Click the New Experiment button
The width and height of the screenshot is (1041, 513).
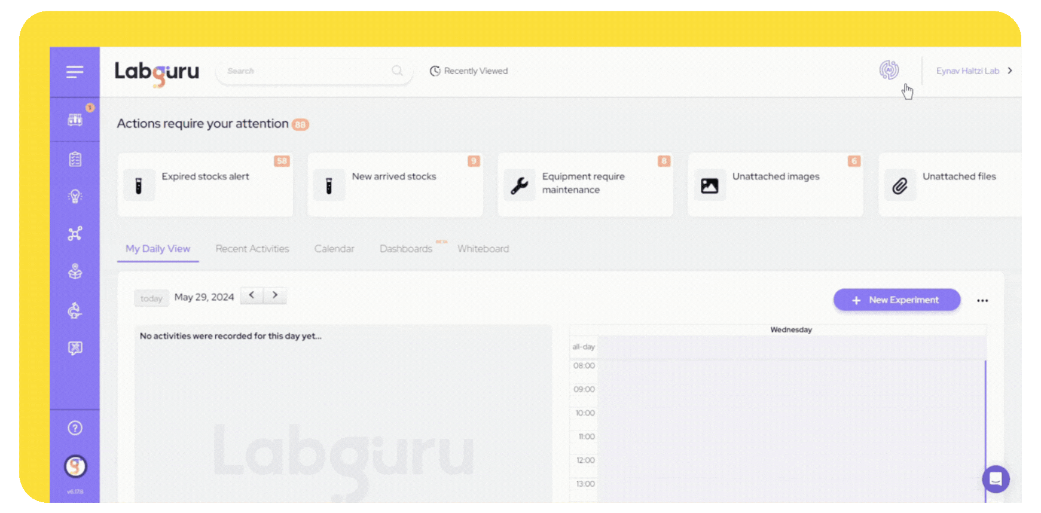click(x=897, y=300)
